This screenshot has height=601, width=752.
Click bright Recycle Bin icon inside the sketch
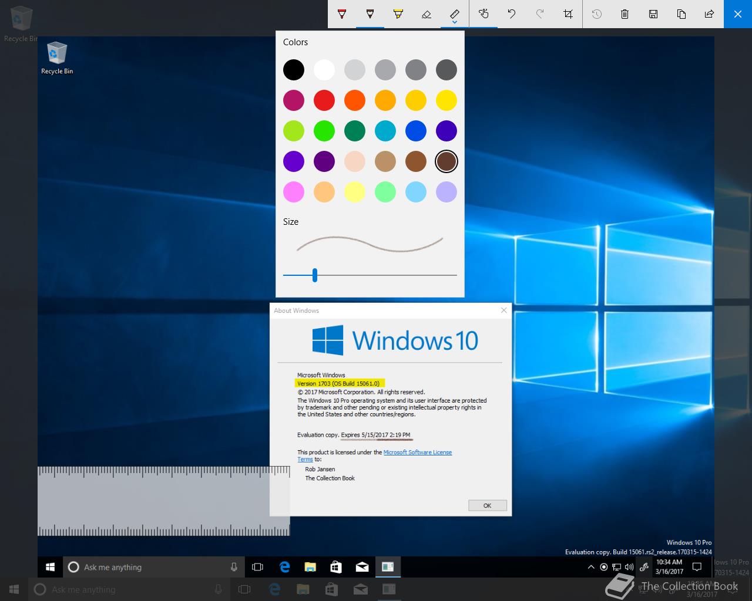point(57,58)
